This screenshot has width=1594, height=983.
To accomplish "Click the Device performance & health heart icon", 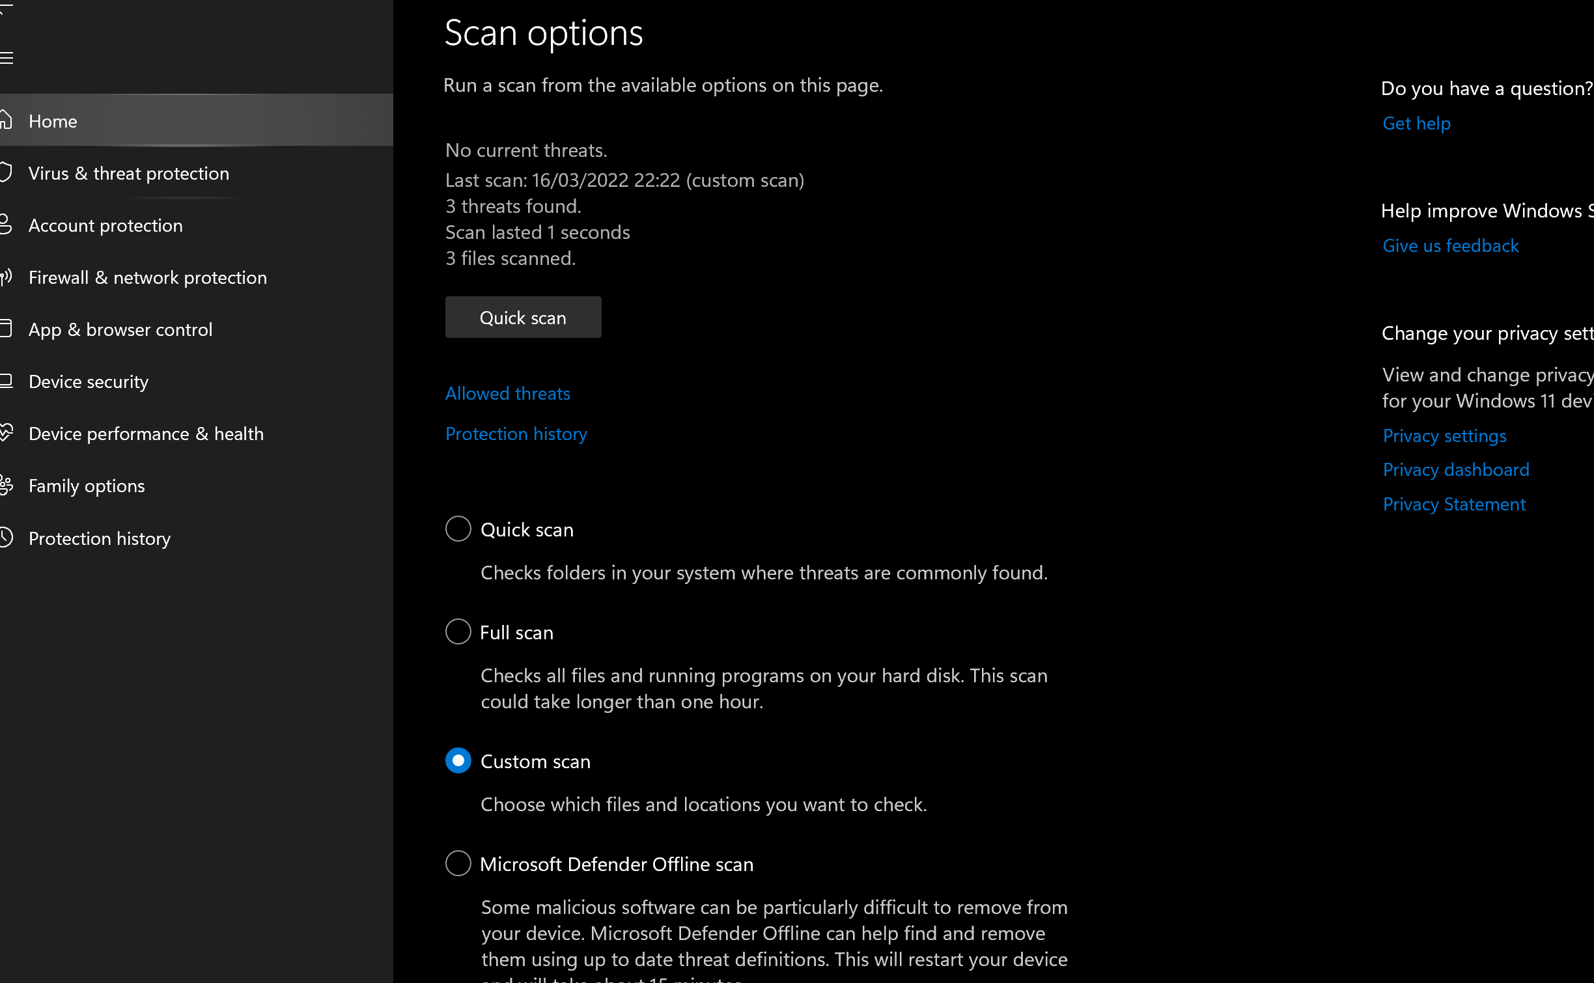I will [6, 433].
